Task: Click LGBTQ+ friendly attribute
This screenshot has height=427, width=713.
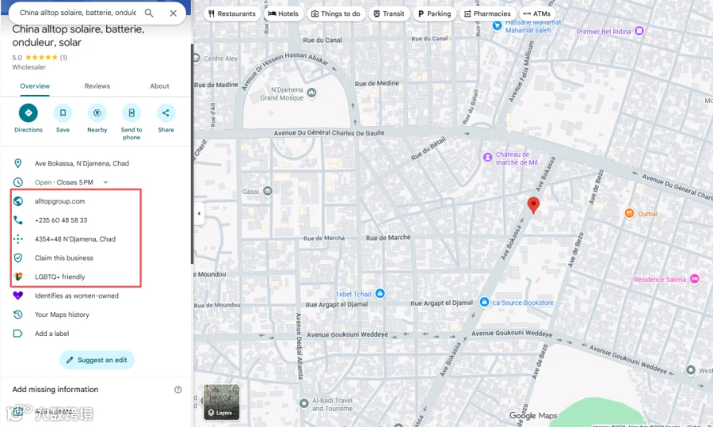Action: 59,276
